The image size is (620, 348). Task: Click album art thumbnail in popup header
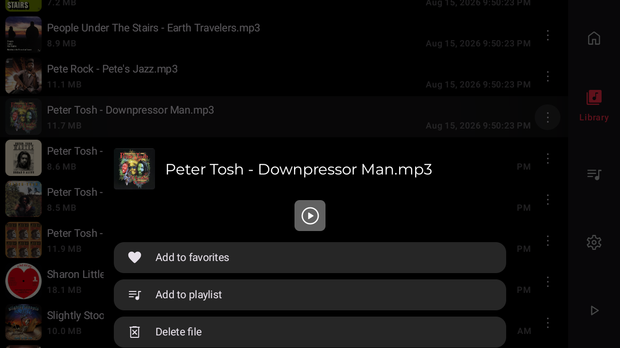click(134, 169)
